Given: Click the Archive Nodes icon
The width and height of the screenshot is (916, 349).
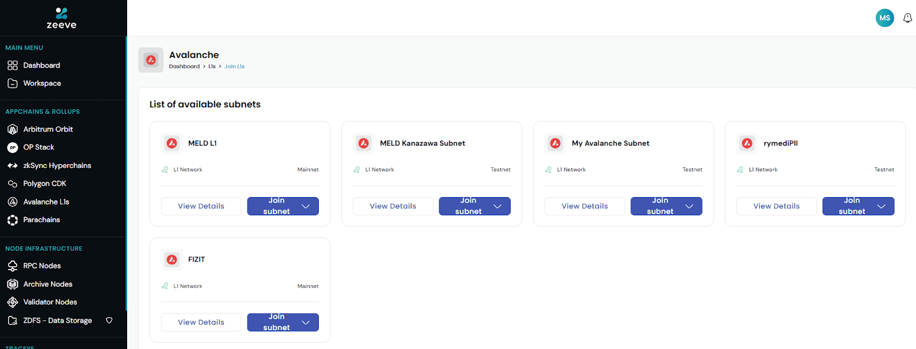Looking at the screenshot, I should (13, 284).
